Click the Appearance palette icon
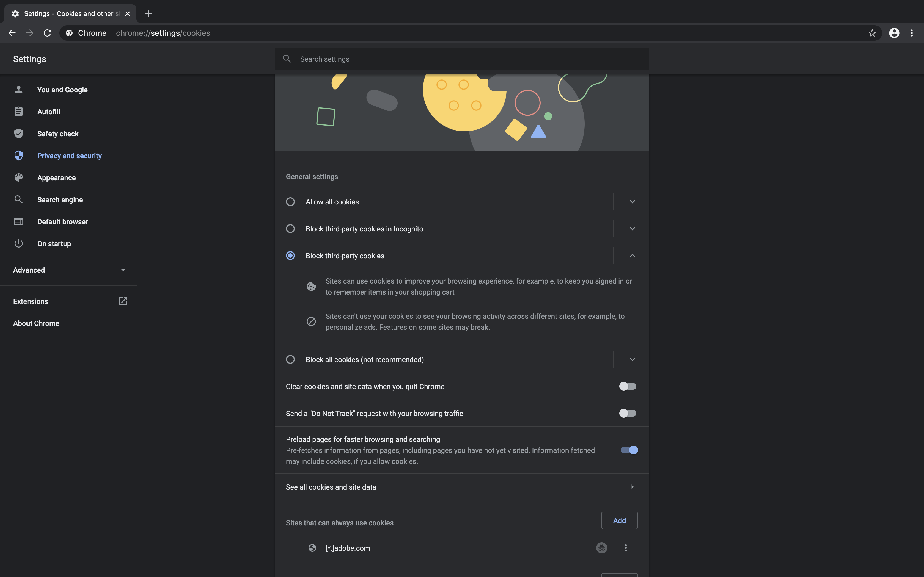Screen dimensions: 924x577 coord(19,177)
